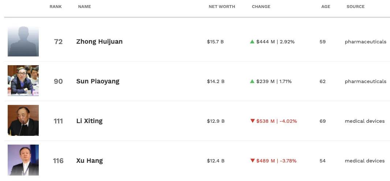This screenshot has width=390, height=181.
Task: Click red down arrow in Xu Hang row
Action: (252, 161)
